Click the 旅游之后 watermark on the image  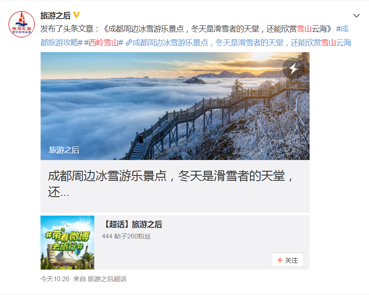coord(64,150)
